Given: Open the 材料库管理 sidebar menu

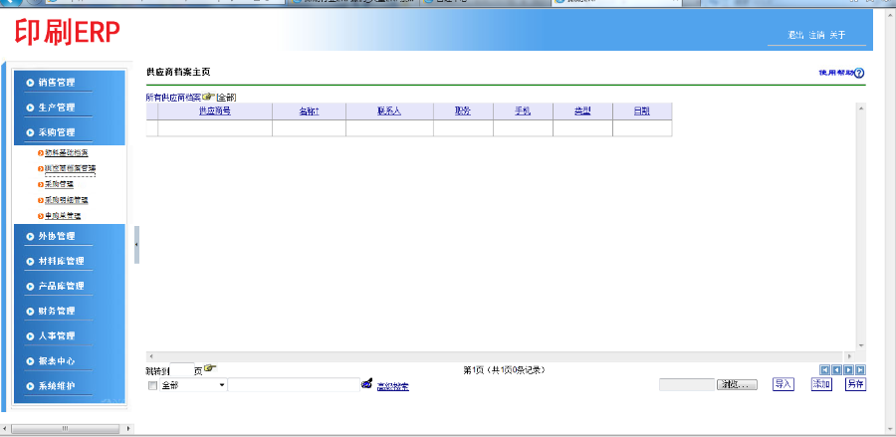Looking at the screenshot, I should pyautogui.click(x=61, y=261).
